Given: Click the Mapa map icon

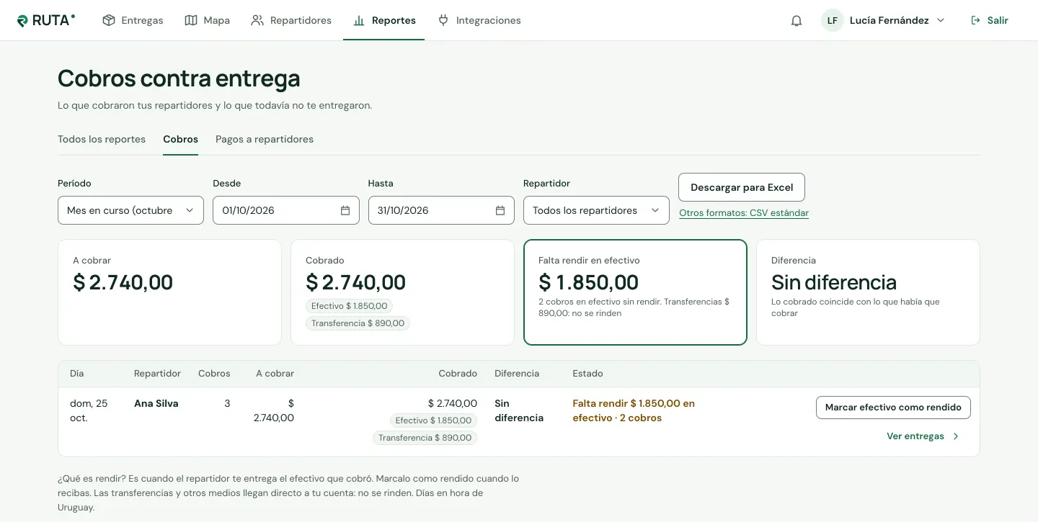Looking at the screenshot, I should [x=191, y=20].
